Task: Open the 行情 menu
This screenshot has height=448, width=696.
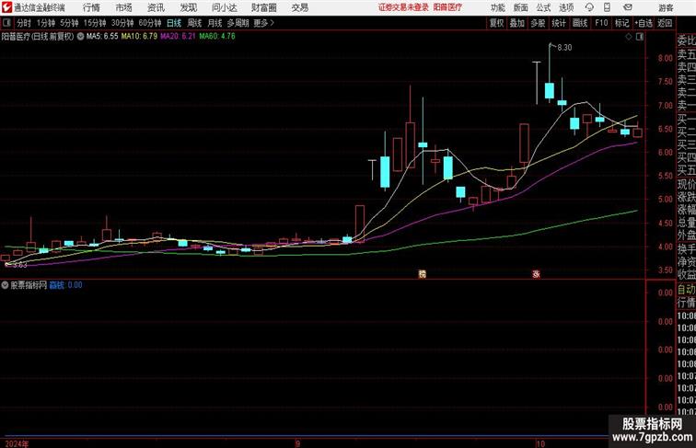Action: pyautogui.click(x=91, y=7)
